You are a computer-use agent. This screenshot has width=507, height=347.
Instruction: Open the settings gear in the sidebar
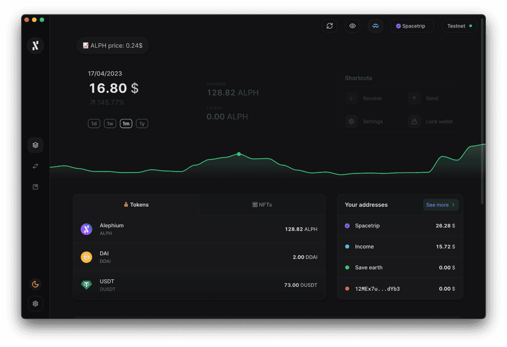pos(35,303)
